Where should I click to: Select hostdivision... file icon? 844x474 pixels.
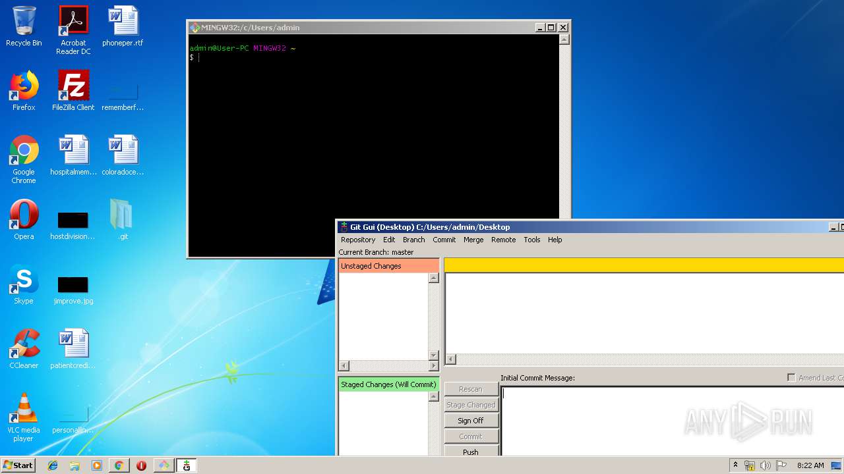(73, 224)
